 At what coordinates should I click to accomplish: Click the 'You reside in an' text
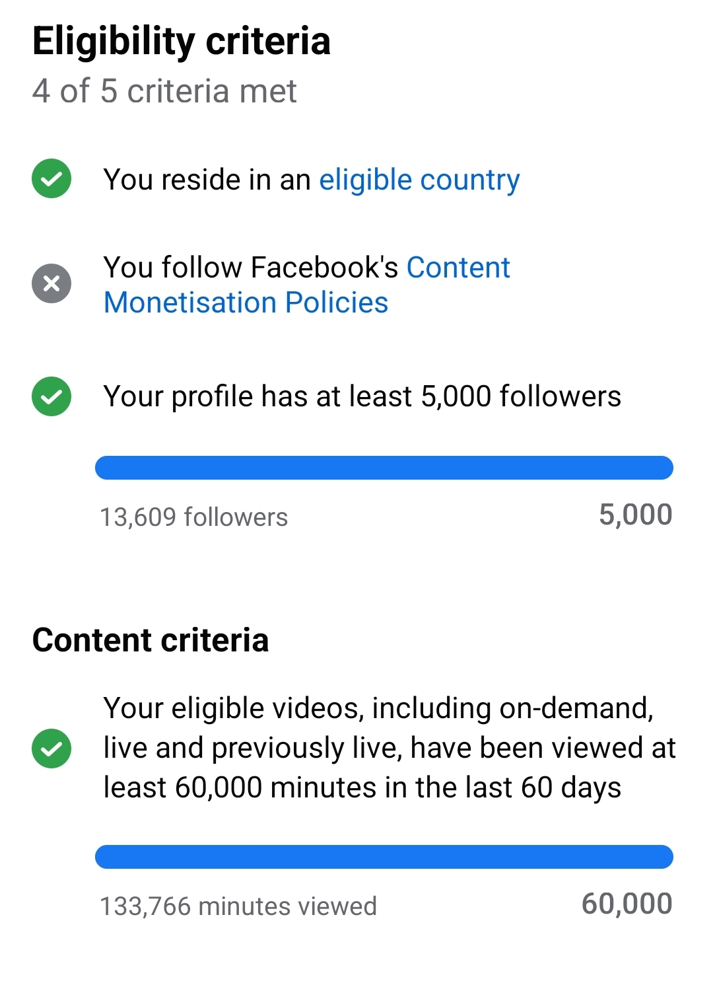(x=207, y=180)
